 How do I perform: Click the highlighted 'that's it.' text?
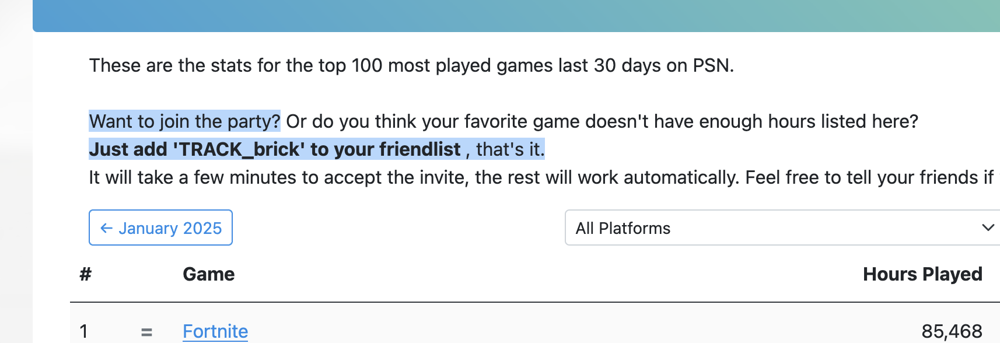[x=510, y=149]
